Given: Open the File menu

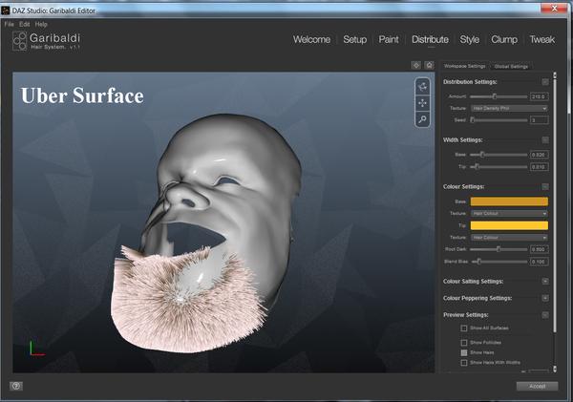Looking at the screenshot, I should (x=10, y=24).
